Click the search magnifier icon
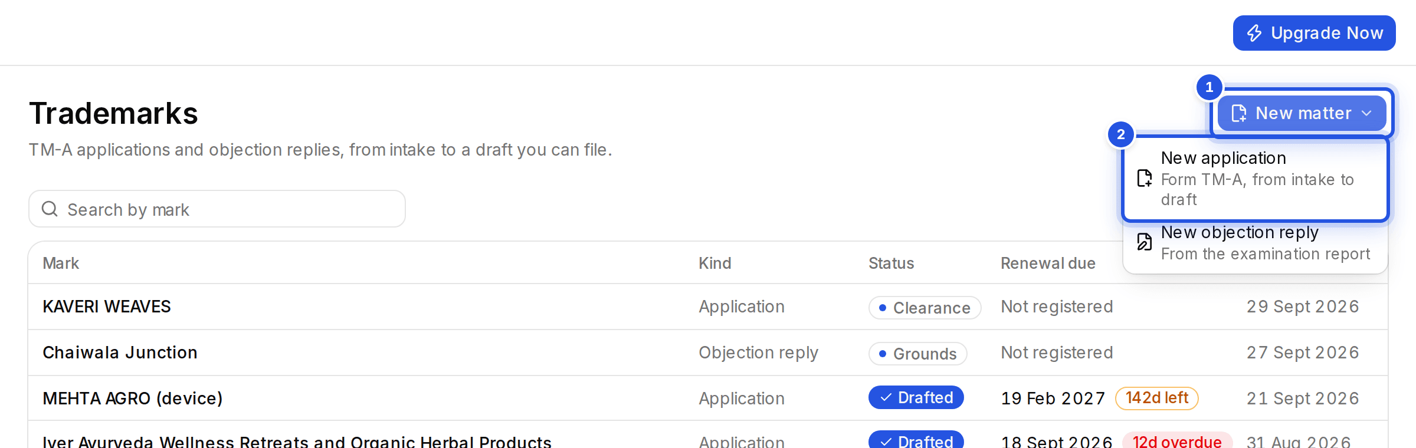 pyautogui.click(x=50, y=209)
